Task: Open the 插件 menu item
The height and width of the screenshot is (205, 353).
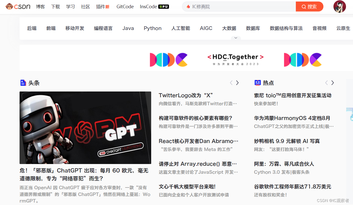Action: (103, 7)
